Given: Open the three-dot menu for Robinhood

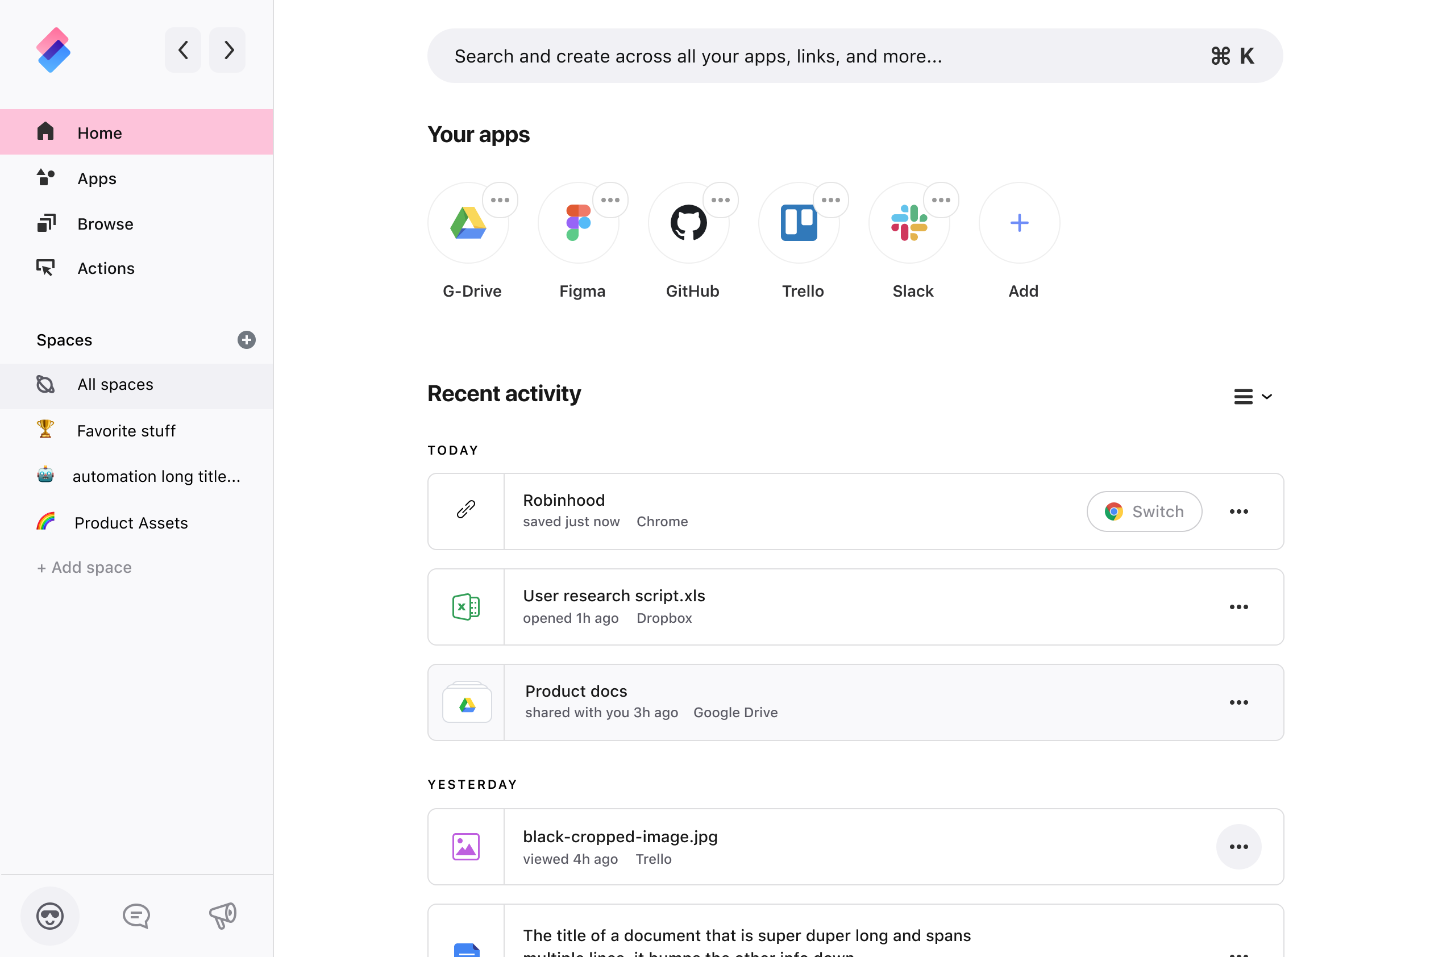Looking at the screenshot, I should coord(1238,511).
